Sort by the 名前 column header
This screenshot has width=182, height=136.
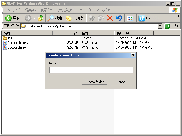click(27, 33)
